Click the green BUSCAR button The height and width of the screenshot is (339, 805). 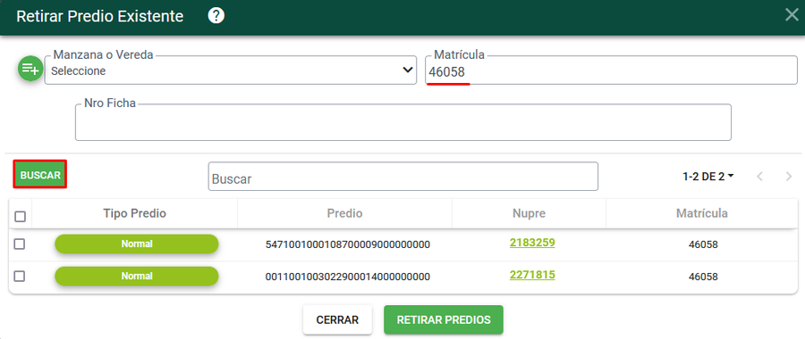pos(40,175)
